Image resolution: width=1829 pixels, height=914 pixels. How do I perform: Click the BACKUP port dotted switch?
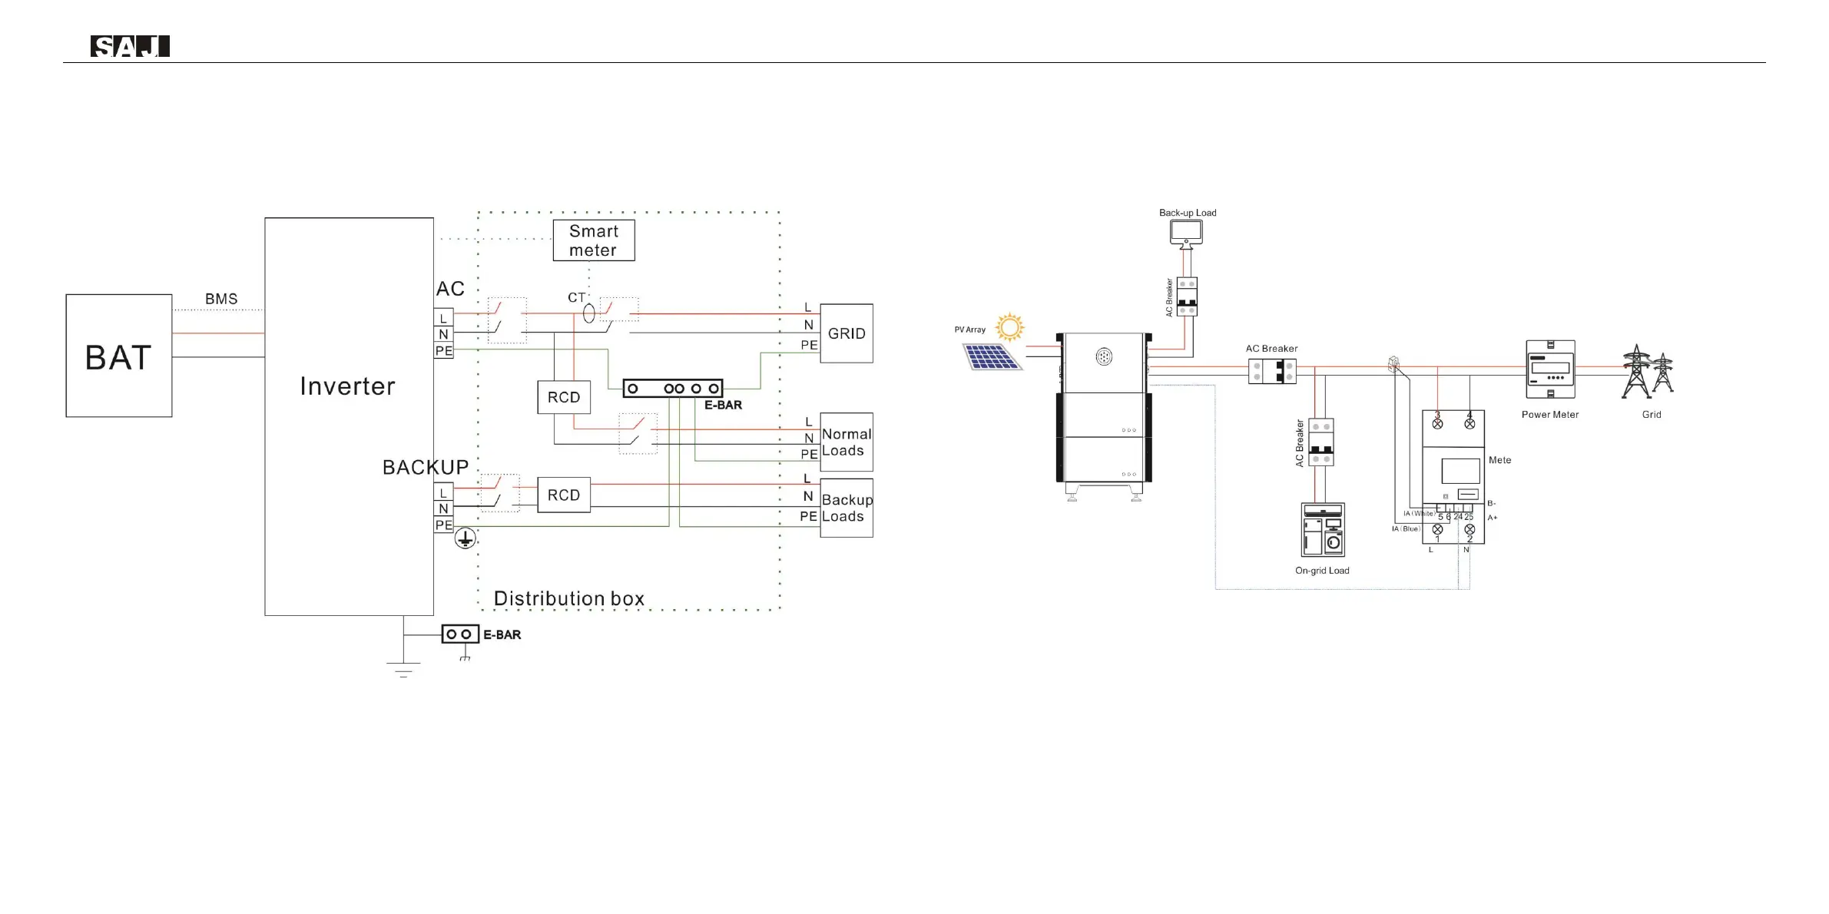coord(500,493)
